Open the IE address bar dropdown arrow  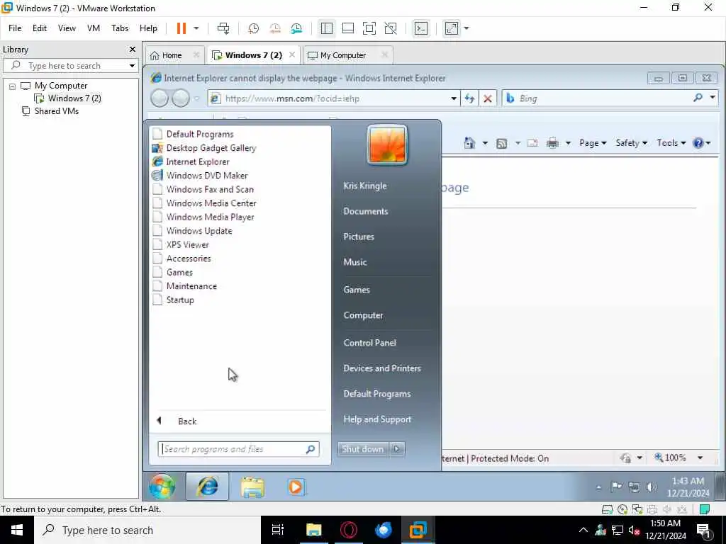454,98
